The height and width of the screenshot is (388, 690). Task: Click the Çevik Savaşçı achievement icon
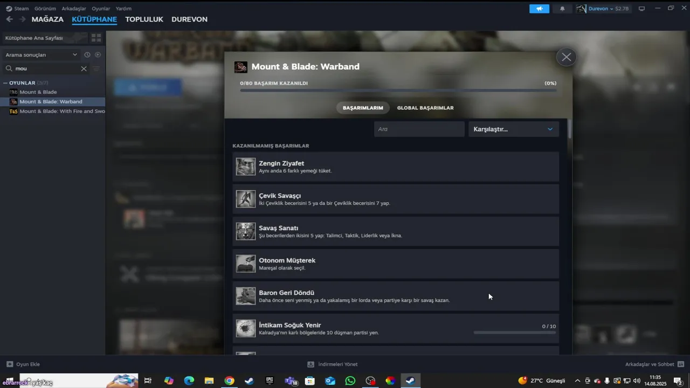point(245,199)
